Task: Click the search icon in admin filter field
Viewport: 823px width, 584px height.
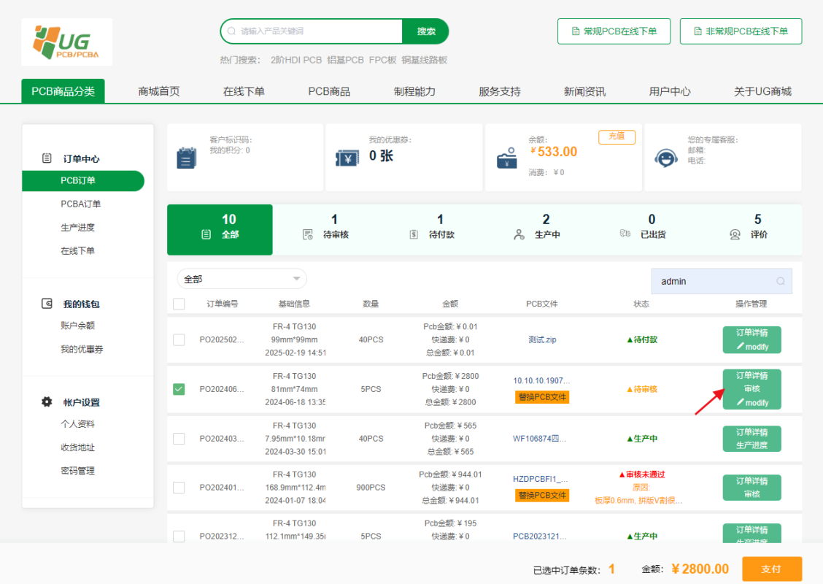Action: tap(781, 281)
